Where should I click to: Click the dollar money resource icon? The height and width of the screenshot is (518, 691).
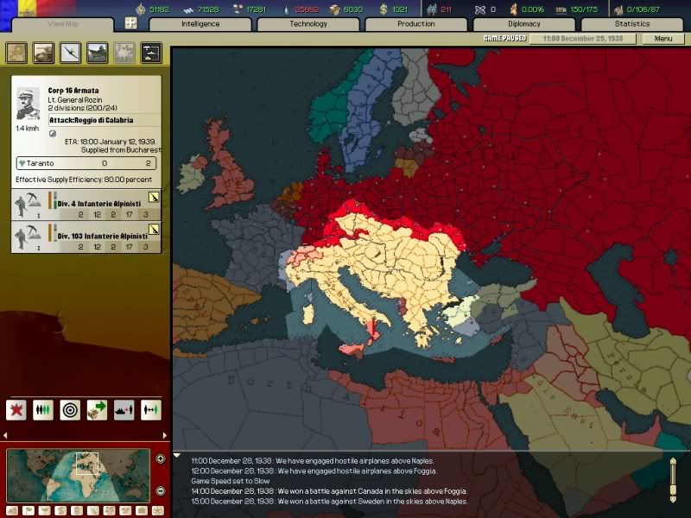click(384, 9)
